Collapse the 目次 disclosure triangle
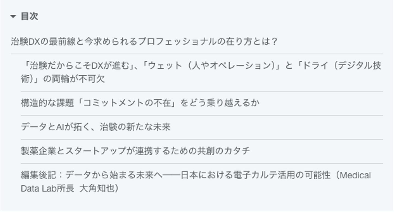 (13, 17)
